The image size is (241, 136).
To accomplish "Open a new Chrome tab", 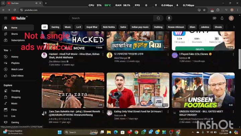I will (46, 3).
